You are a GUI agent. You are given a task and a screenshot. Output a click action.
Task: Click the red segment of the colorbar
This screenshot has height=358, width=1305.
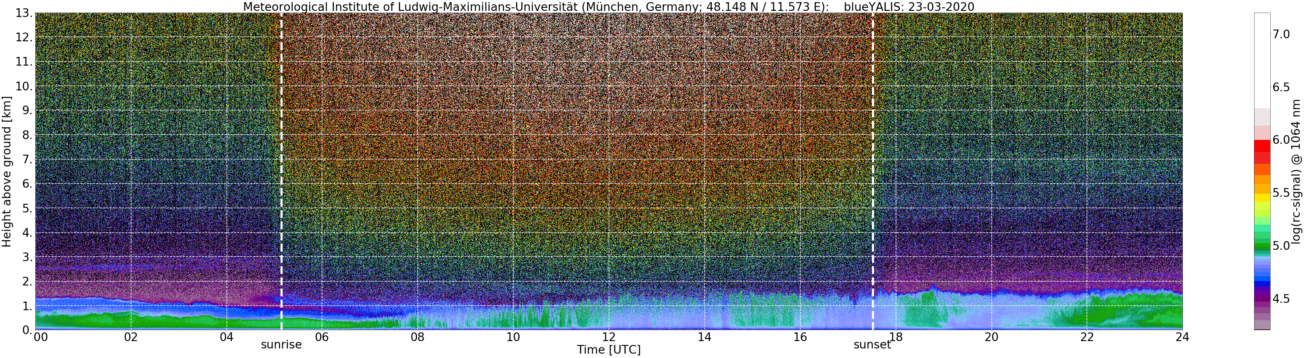click(1262, 146)
